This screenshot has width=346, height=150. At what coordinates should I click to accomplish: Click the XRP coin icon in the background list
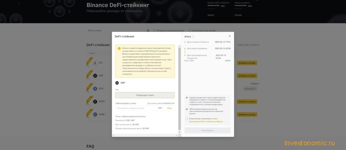click(x=95, y=76)
